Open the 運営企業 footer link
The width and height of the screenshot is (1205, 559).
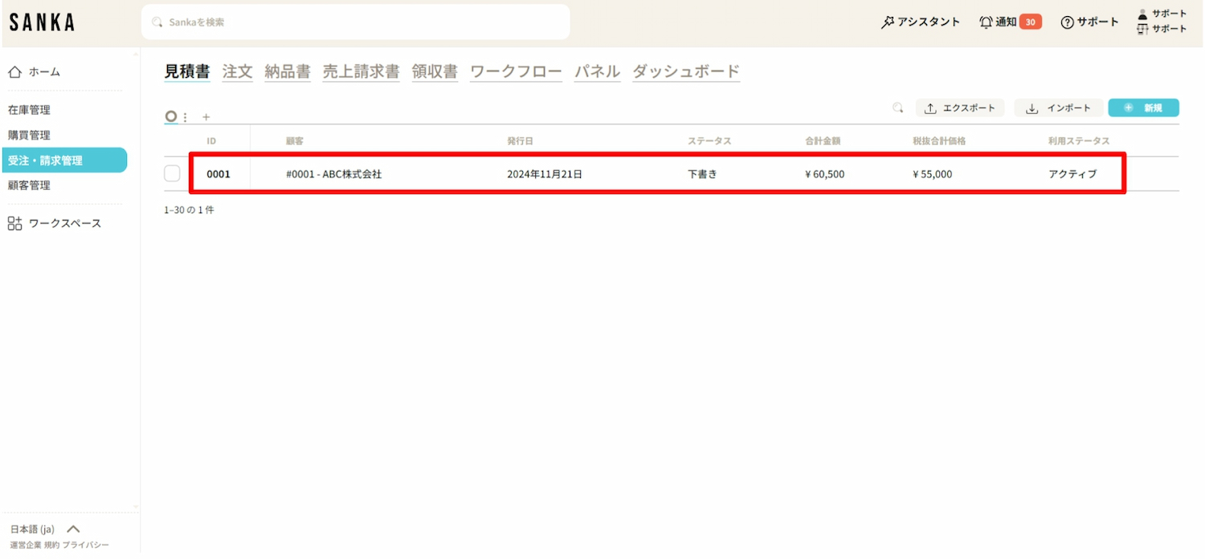26,545
